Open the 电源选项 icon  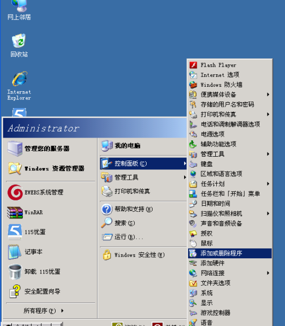(x=193, y=134)
